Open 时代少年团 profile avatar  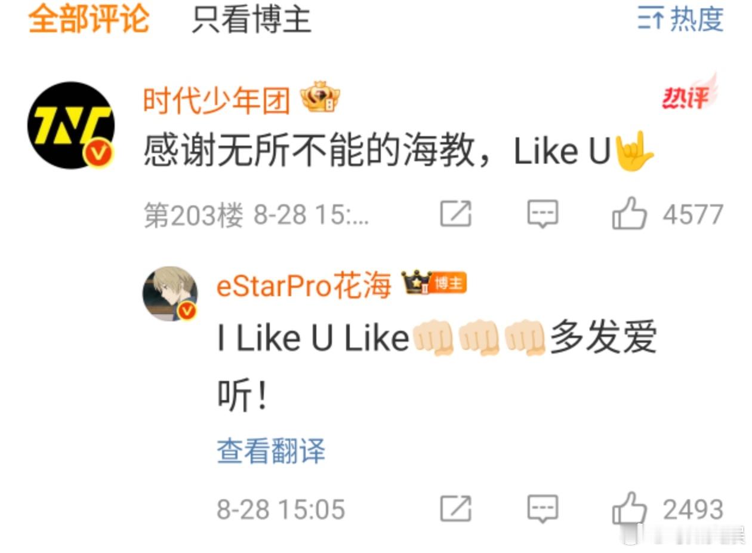[71, 125]
